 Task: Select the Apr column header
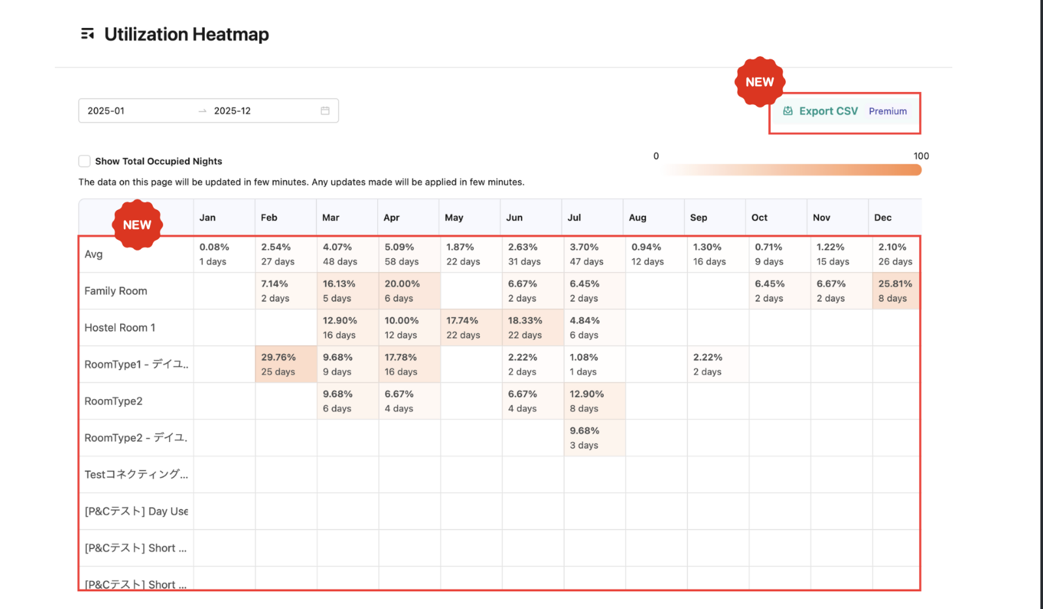coord(409,218)
